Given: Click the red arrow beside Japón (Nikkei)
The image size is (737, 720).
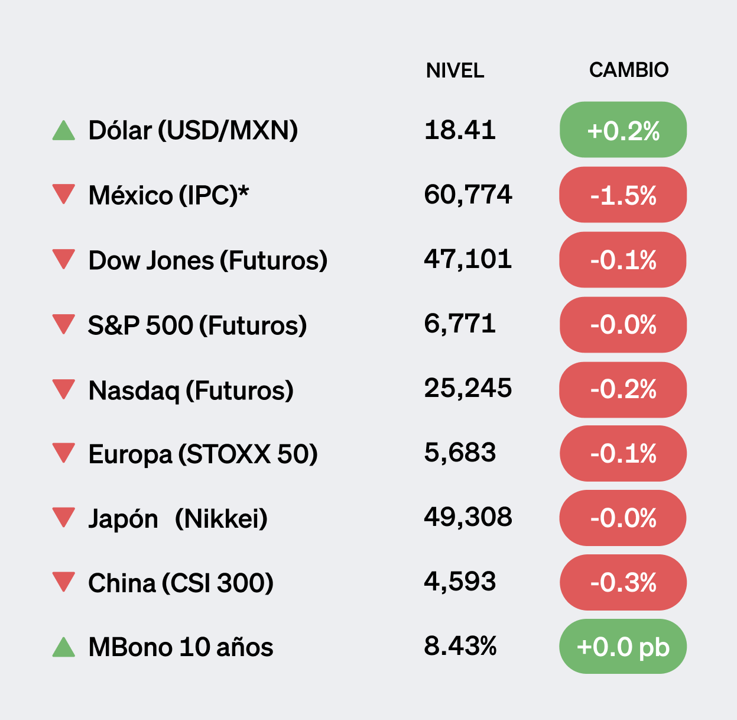Looking at the screenshot, I should (x=64, y=517).
